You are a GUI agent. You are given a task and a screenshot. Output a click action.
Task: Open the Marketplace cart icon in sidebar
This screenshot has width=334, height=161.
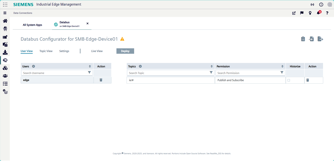pyautogui.click(x=5, y=29)
